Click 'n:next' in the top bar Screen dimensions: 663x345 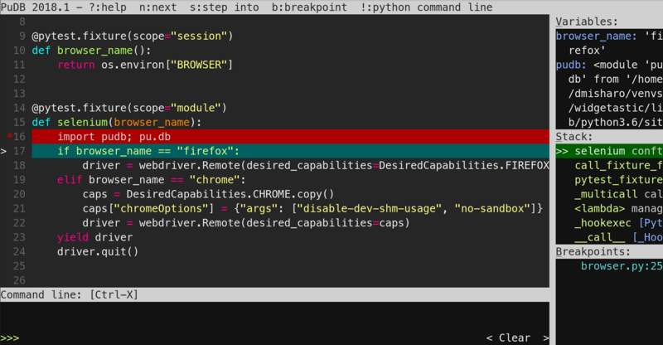[x=157, y=7]
